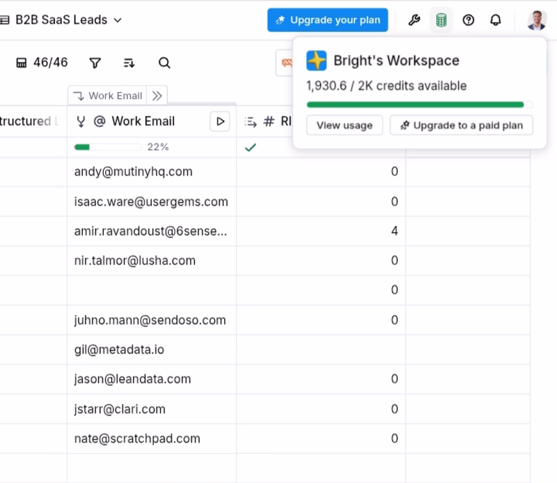Click the hash icon in the RI column header

pos(269,121)
